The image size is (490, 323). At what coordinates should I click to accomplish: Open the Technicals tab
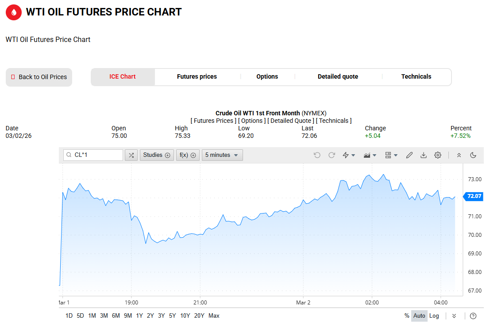click(416, 76)
